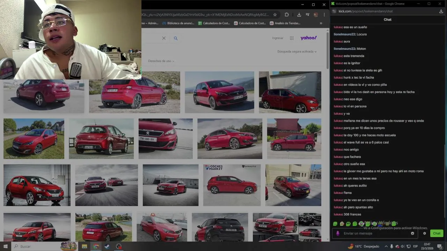Viewport: 447px width, 251px height.
Task: Click the volume speaker tray icon
Action: tap(402, 246)
